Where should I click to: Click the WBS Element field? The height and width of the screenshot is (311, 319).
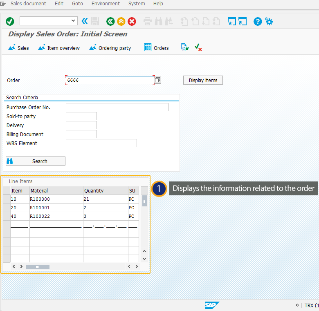[101, 143]
